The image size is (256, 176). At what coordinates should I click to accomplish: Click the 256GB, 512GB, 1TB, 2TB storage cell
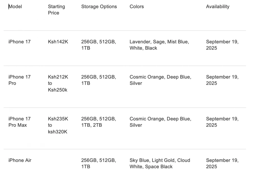tap(99, 122)
